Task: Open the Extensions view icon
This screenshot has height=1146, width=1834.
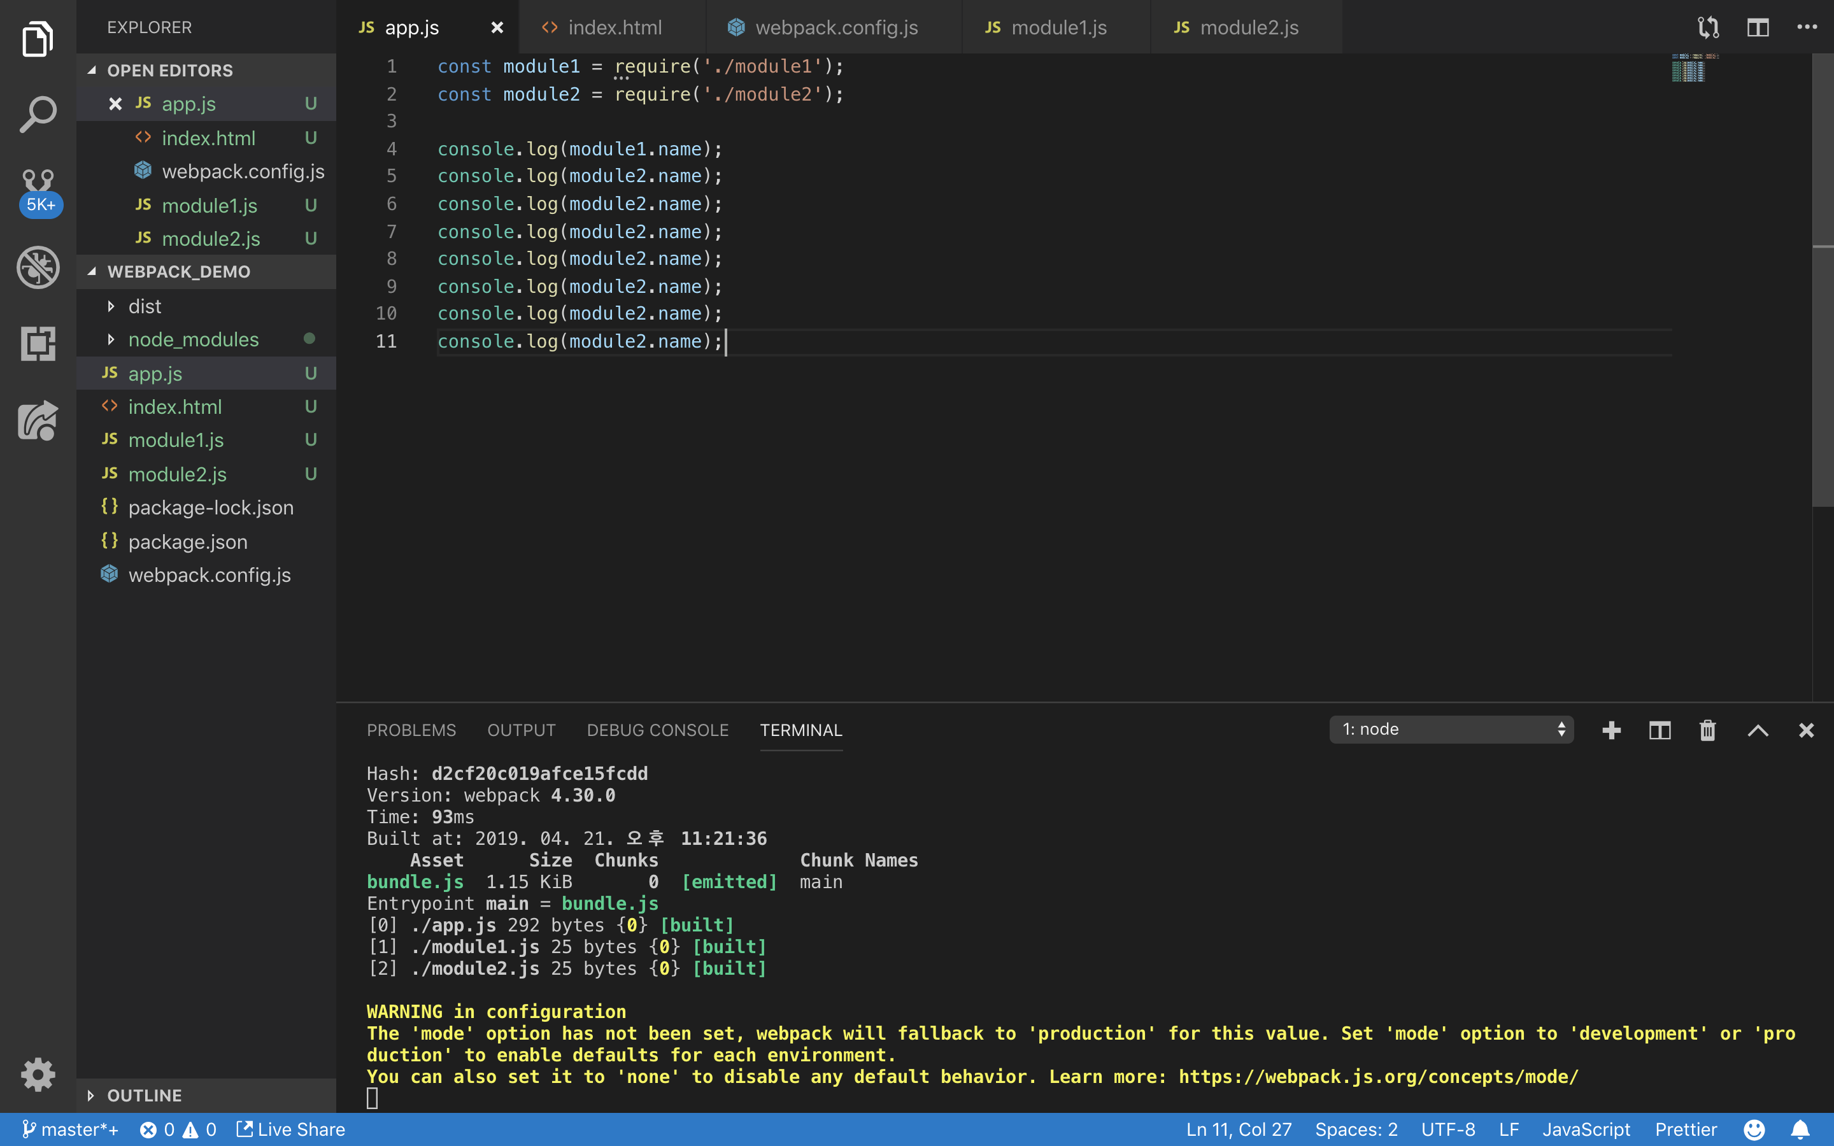Action: coord(38,343)
